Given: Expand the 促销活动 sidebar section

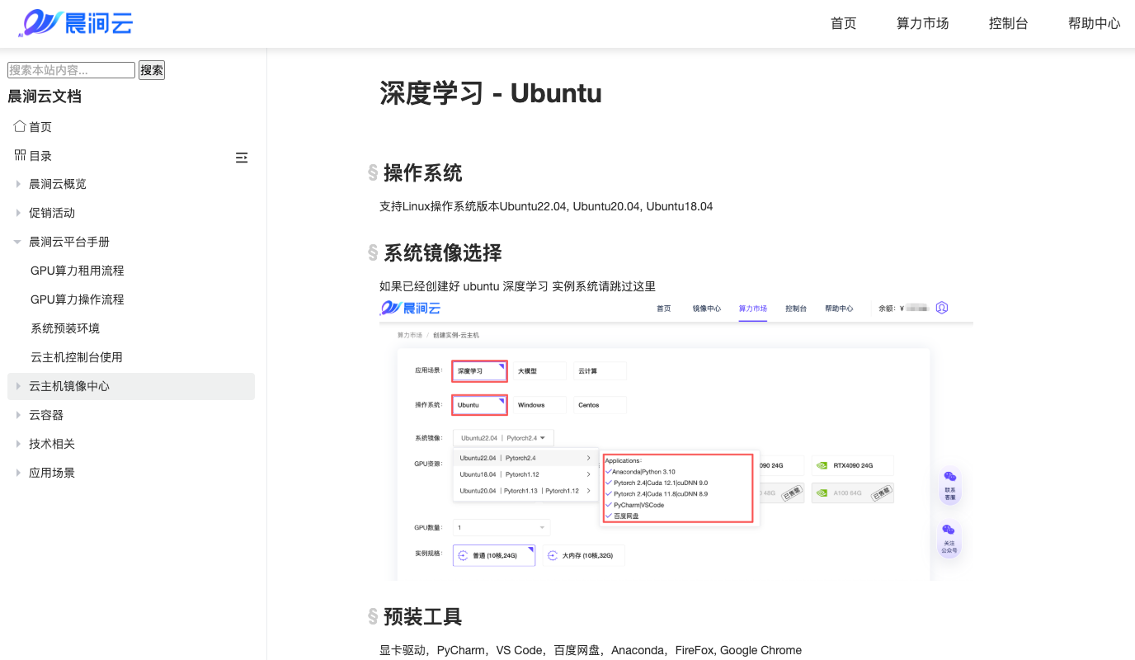Looking at the screenshot, I should tap(18, 213).
